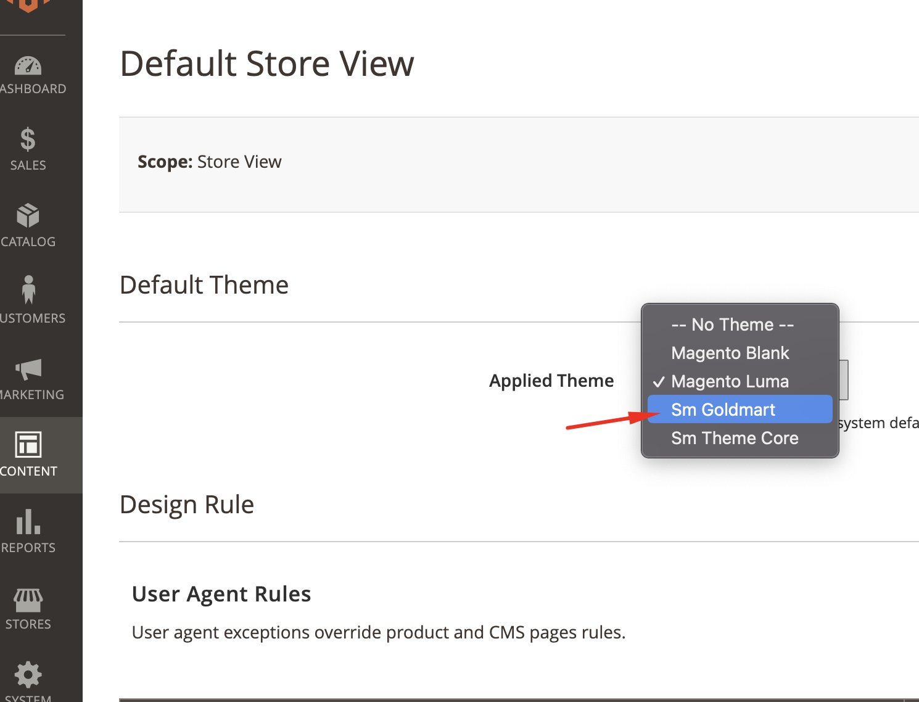Expand the User Agent Rules section
Image resolution: width=919 pixels, height=702 pixels.
[x=221, y=594]
